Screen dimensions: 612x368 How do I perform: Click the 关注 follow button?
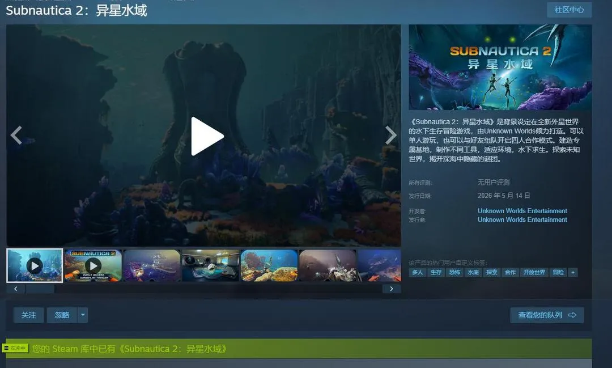pos(28,315)
